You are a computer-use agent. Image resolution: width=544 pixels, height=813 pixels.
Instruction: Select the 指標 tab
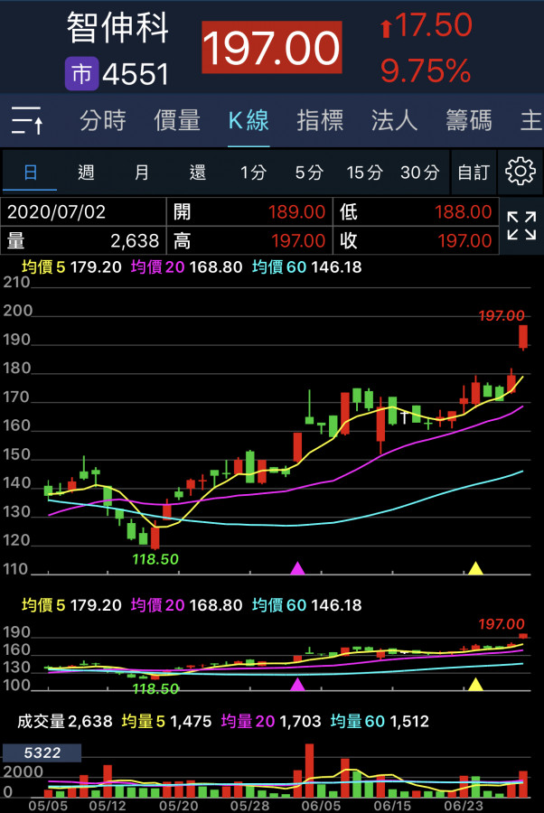click(x=320, y=120)
